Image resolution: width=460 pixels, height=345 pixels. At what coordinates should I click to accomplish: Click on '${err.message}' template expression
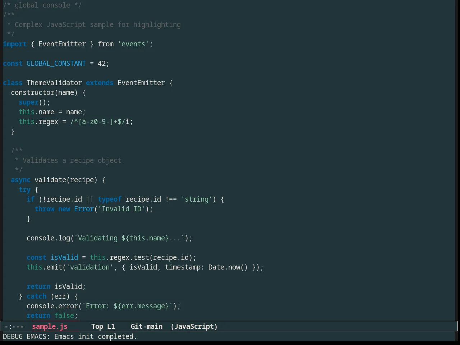pyautogui.click(x=141, y=306)
